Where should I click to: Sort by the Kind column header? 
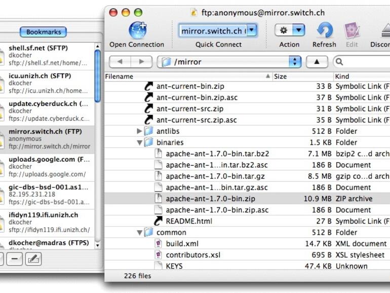tap(362, 77)
